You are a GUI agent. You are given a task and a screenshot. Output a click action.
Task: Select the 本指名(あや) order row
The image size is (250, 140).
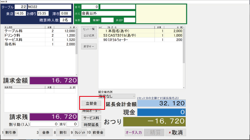(140, 31)
